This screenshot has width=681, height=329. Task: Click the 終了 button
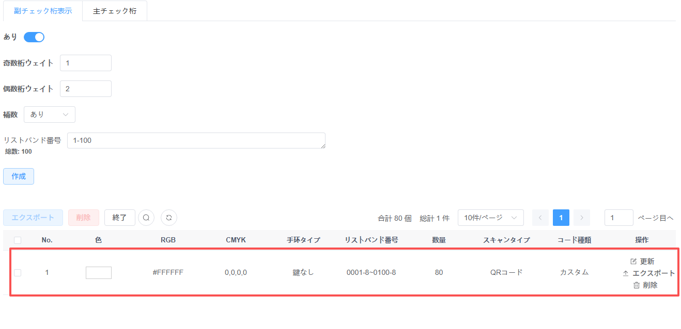(119, 218)
